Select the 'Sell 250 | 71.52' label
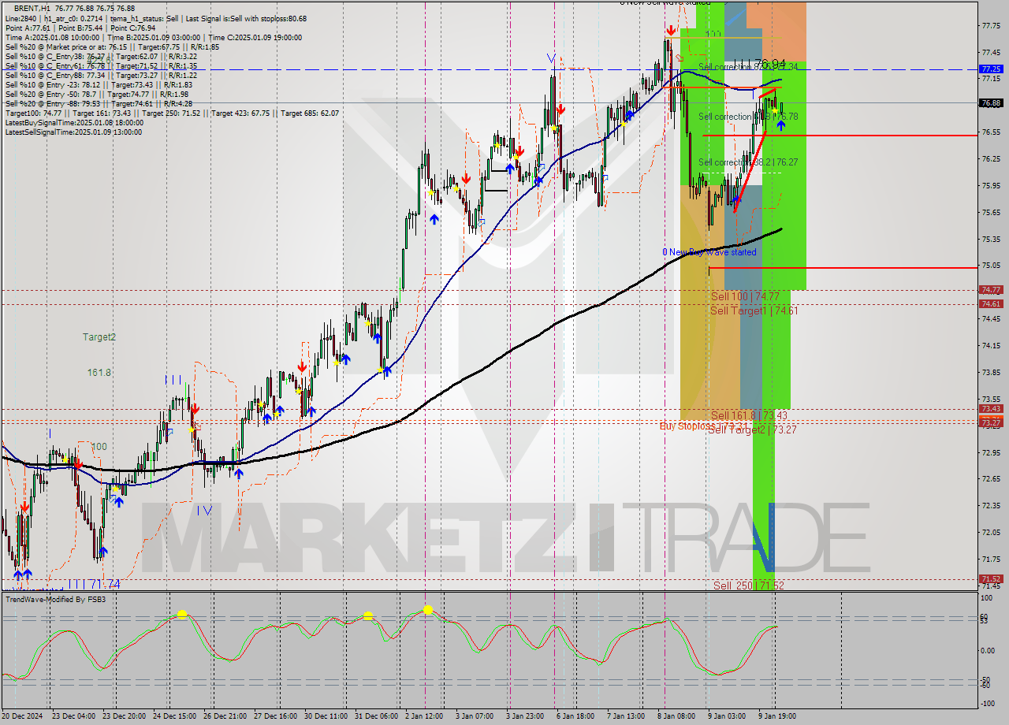 pos(749,586)
